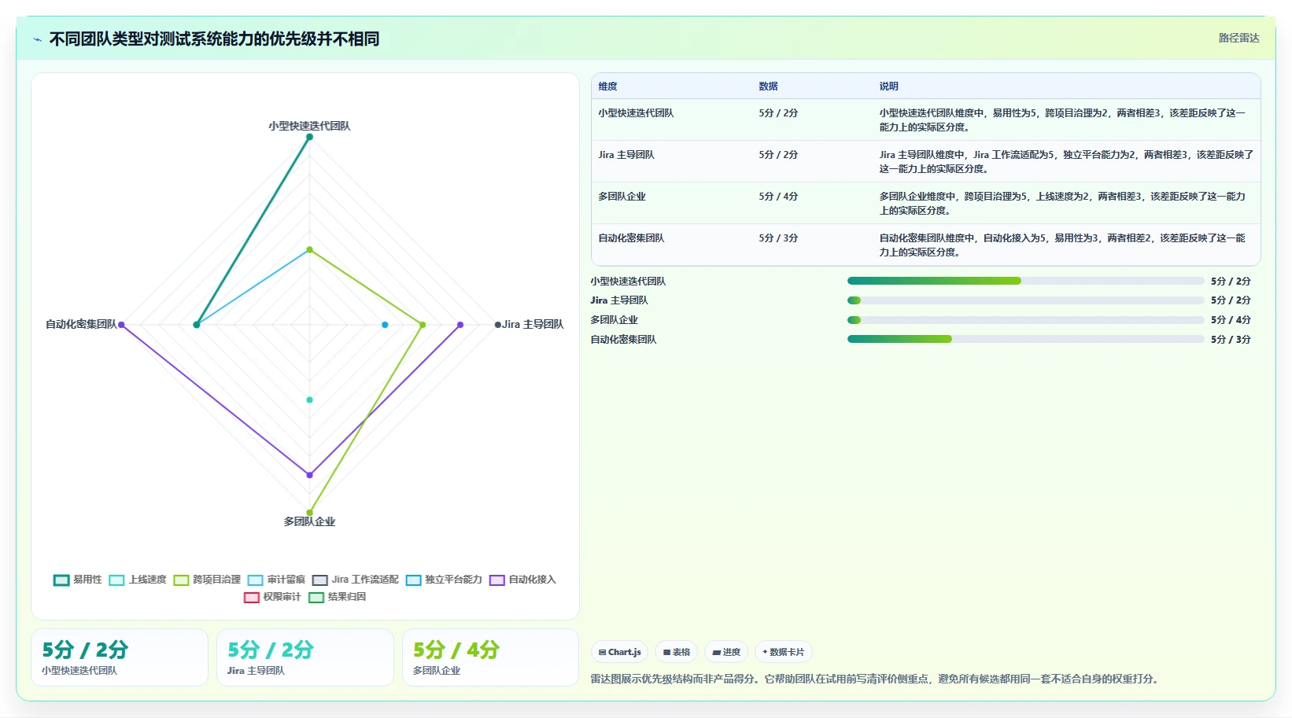Image resolution: width=1292 pixels, height=718 pixels.
Task: Toggle the 跨项目治理 legend series
Action: [207, 580]
